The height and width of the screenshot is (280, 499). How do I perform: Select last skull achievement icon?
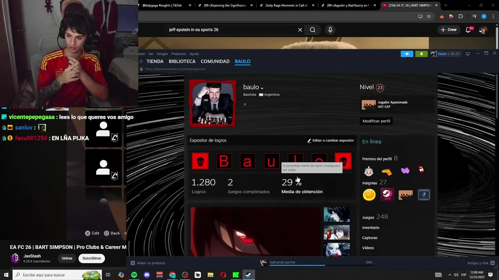click(x=343, y=161)
